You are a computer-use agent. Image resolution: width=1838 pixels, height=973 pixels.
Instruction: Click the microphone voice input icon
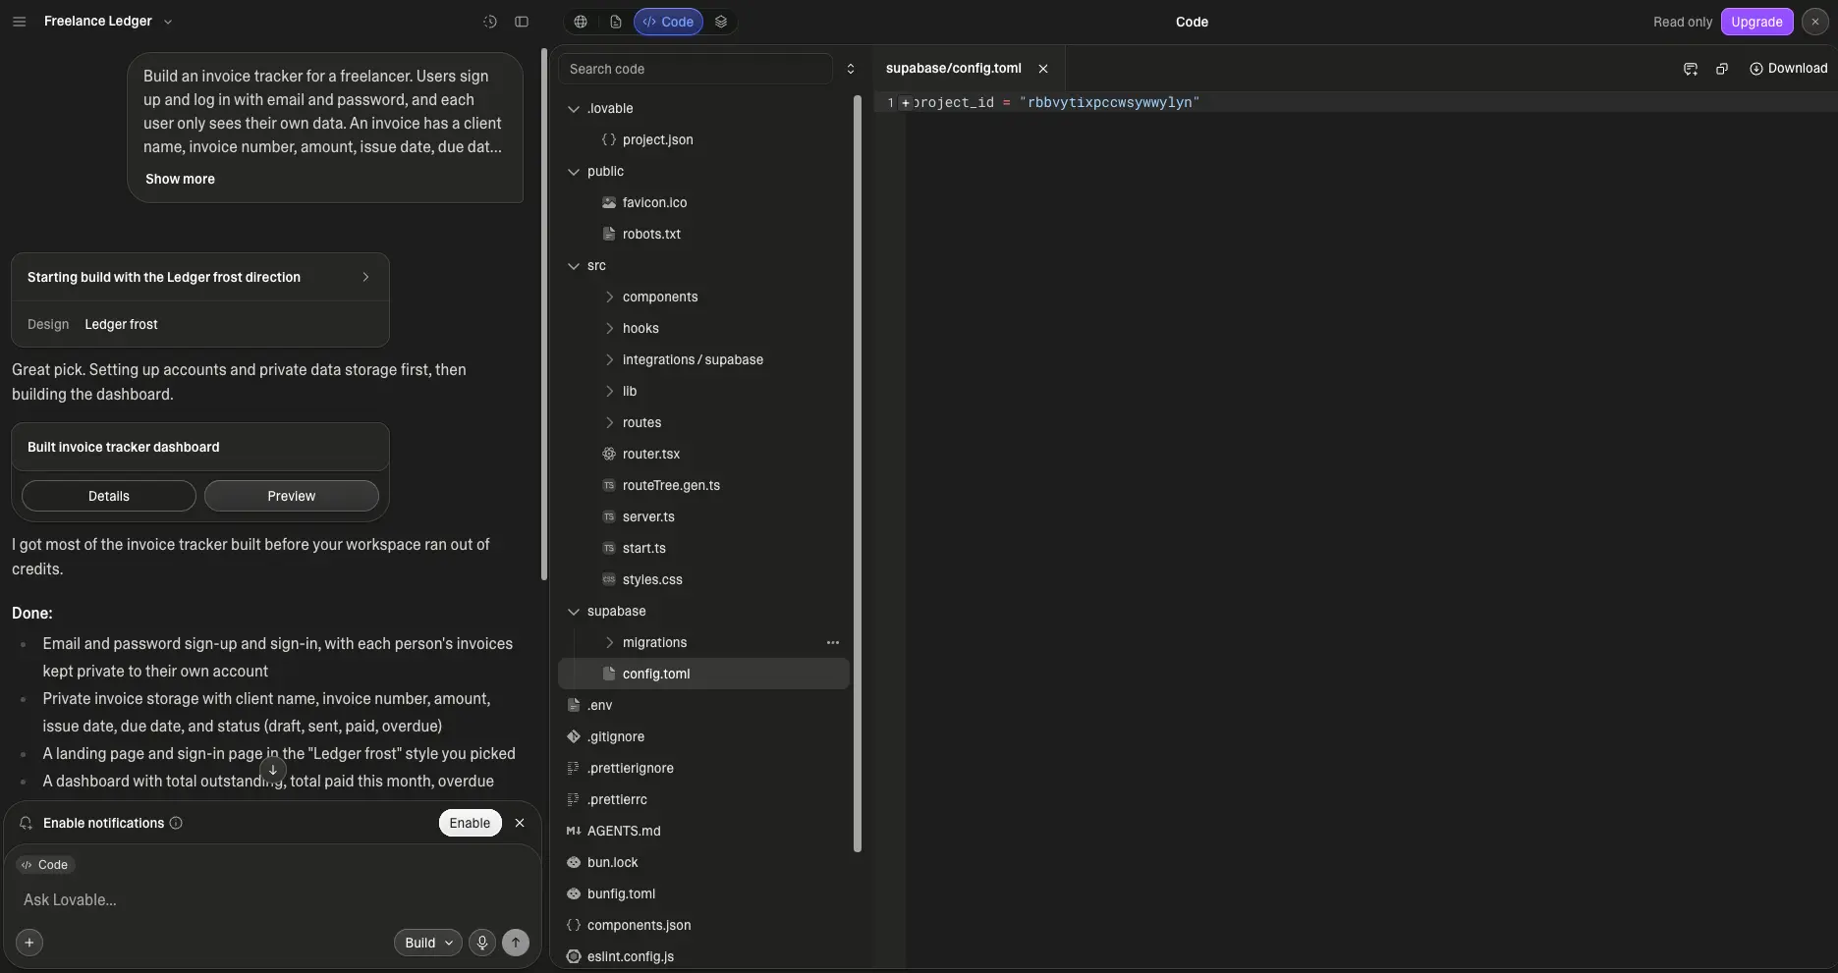481,943
